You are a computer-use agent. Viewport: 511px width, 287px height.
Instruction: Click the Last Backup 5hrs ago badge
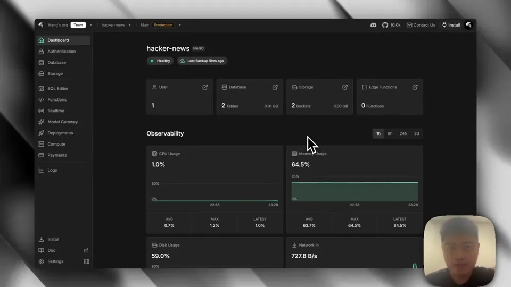click(202, 61)
